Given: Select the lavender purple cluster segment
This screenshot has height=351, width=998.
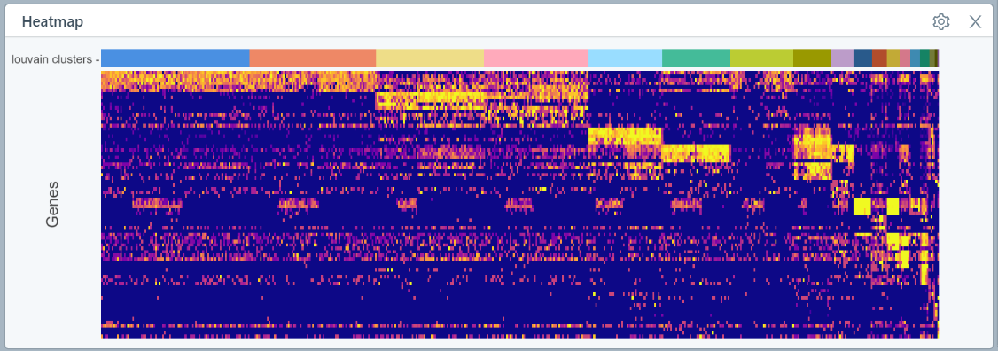Looking at the screenshot, I should [x=842, y=58].
